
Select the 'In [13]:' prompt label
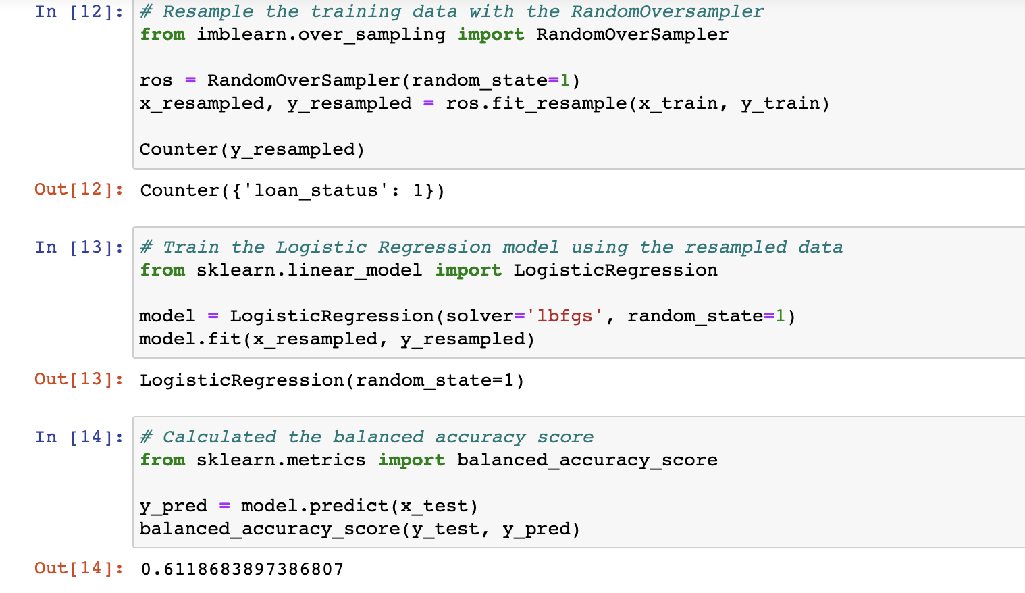click(80, 247)
